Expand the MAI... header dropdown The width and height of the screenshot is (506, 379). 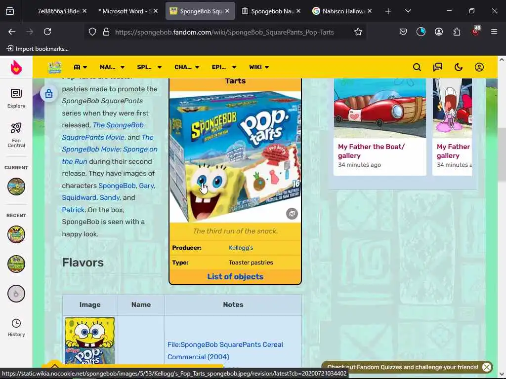pyautogui.click(x=112, y=67)
